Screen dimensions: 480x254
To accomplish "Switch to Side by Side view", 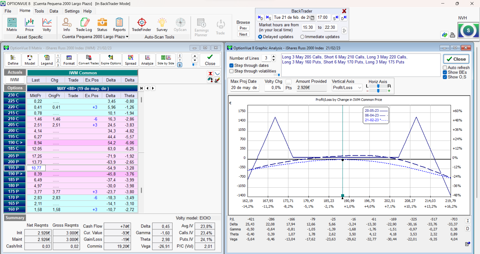I will point(166,60).
